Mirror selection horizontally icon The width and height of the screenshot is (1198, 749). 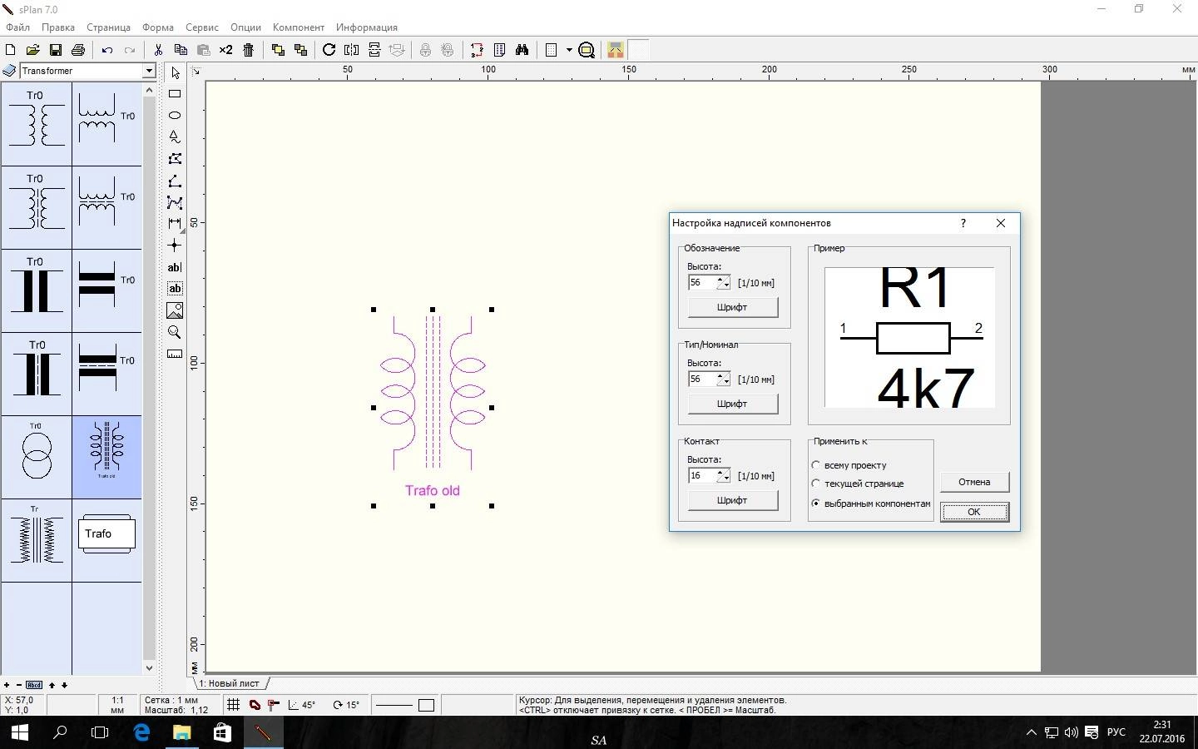[352, 50]
